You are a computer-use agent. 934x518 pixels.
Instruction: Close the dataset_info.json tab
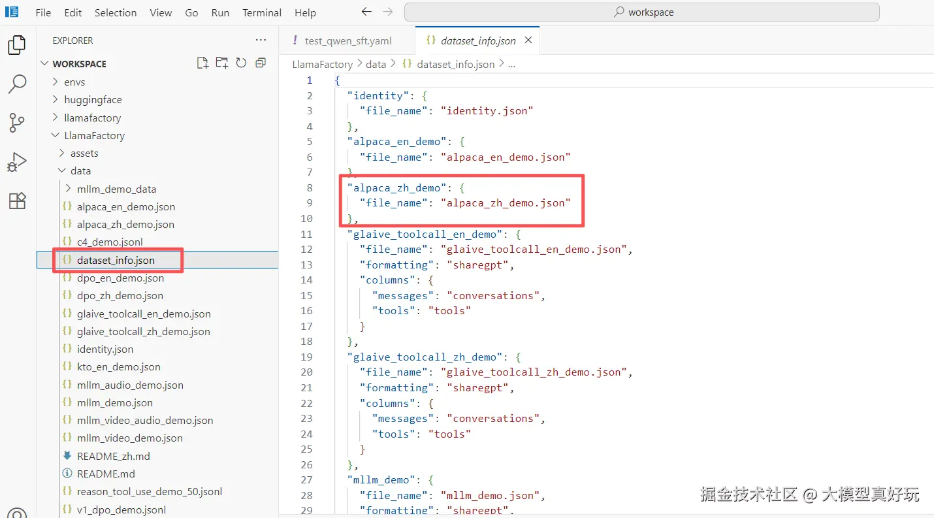pyautogui.click(x=528, y=40)
